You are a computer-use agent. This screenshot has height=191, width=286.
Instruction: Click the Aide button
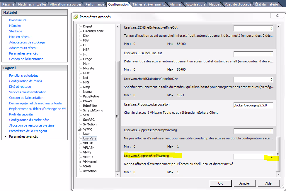pos(268,183)
